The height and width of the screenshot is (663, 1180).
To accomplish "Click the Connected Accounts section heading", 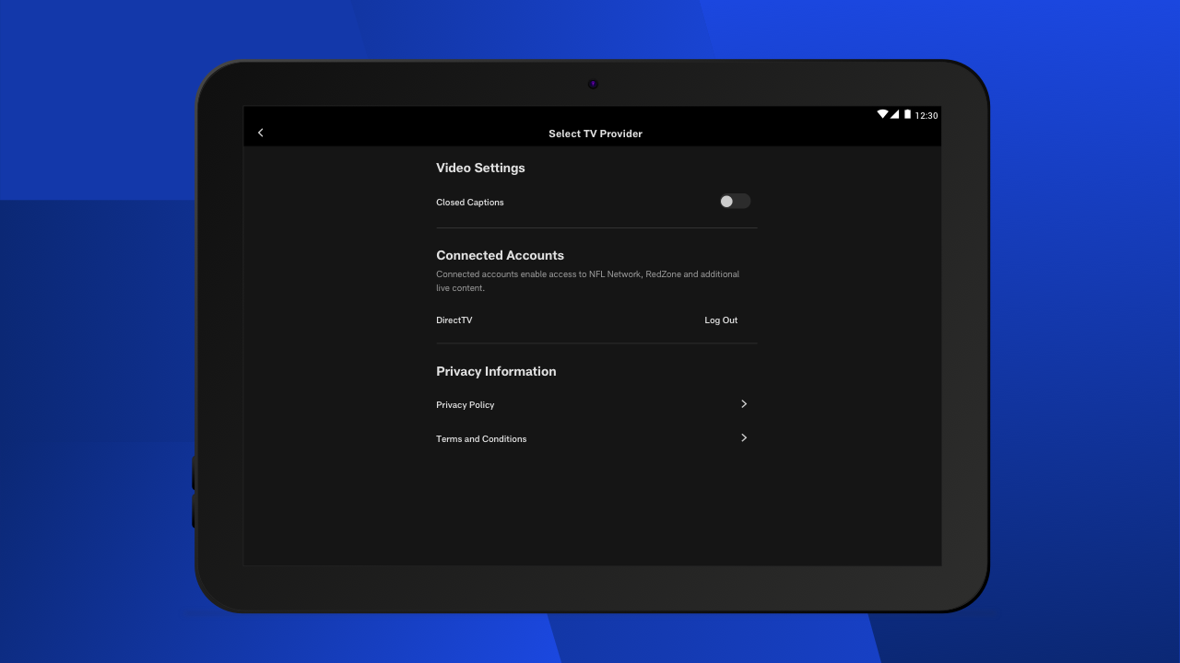I will [500, 255].
